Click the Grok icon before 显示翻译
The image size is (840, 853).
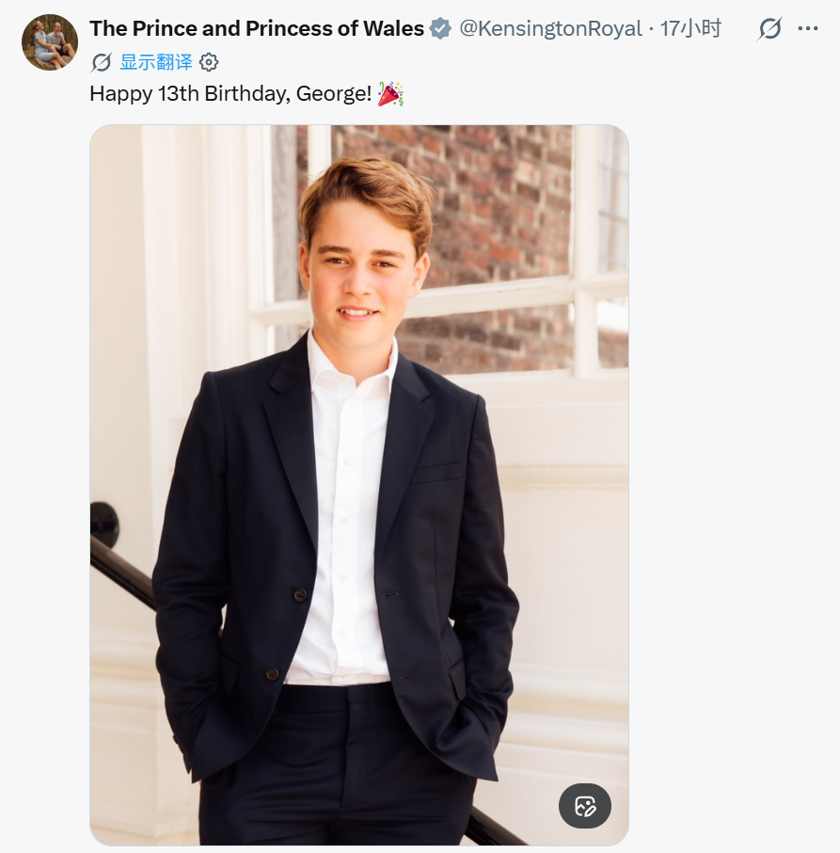pos(102,62)
